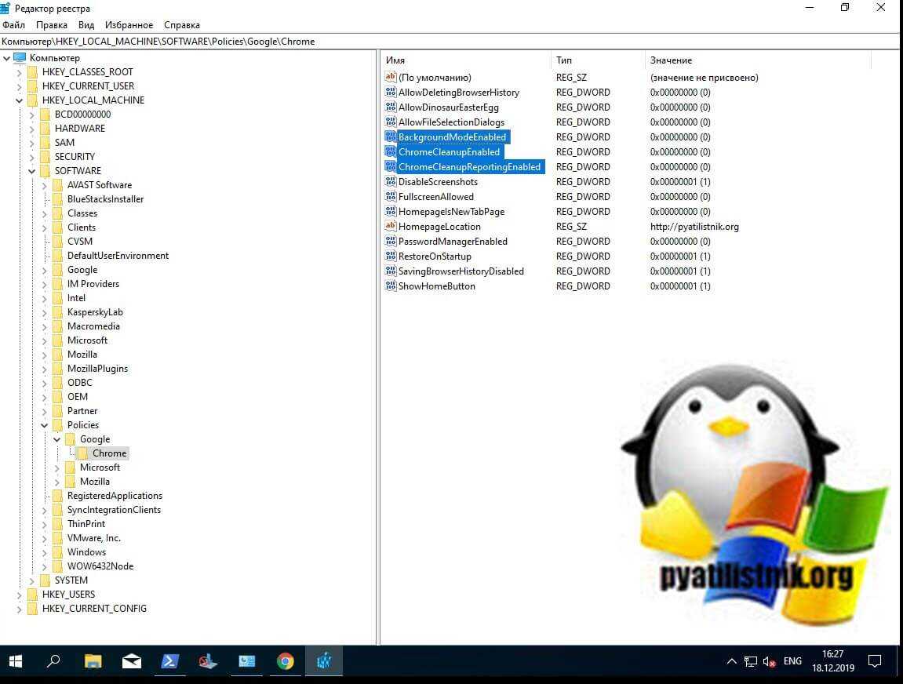Select the Chrome folder icon in the tree
Screen dimensions: 903x684
click(x=83, y=453)
